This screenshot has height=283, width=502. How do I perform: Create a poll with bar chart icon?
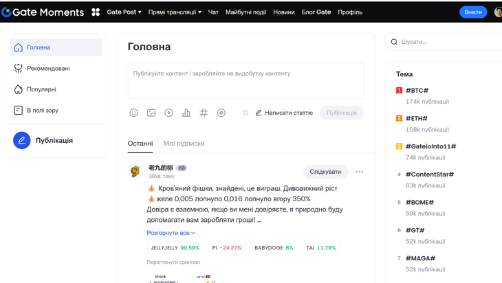[x=186, y=113]
